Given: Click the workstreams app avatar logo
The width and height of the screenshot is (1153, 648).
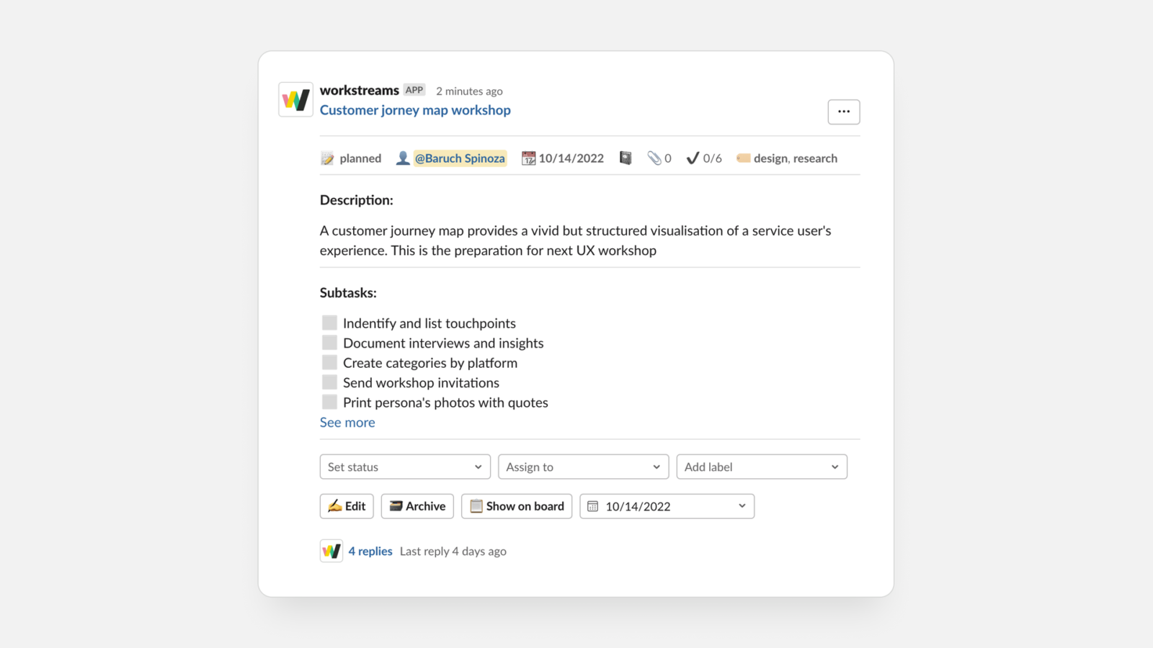Looking at the screenshot, I should pos(295,99).
